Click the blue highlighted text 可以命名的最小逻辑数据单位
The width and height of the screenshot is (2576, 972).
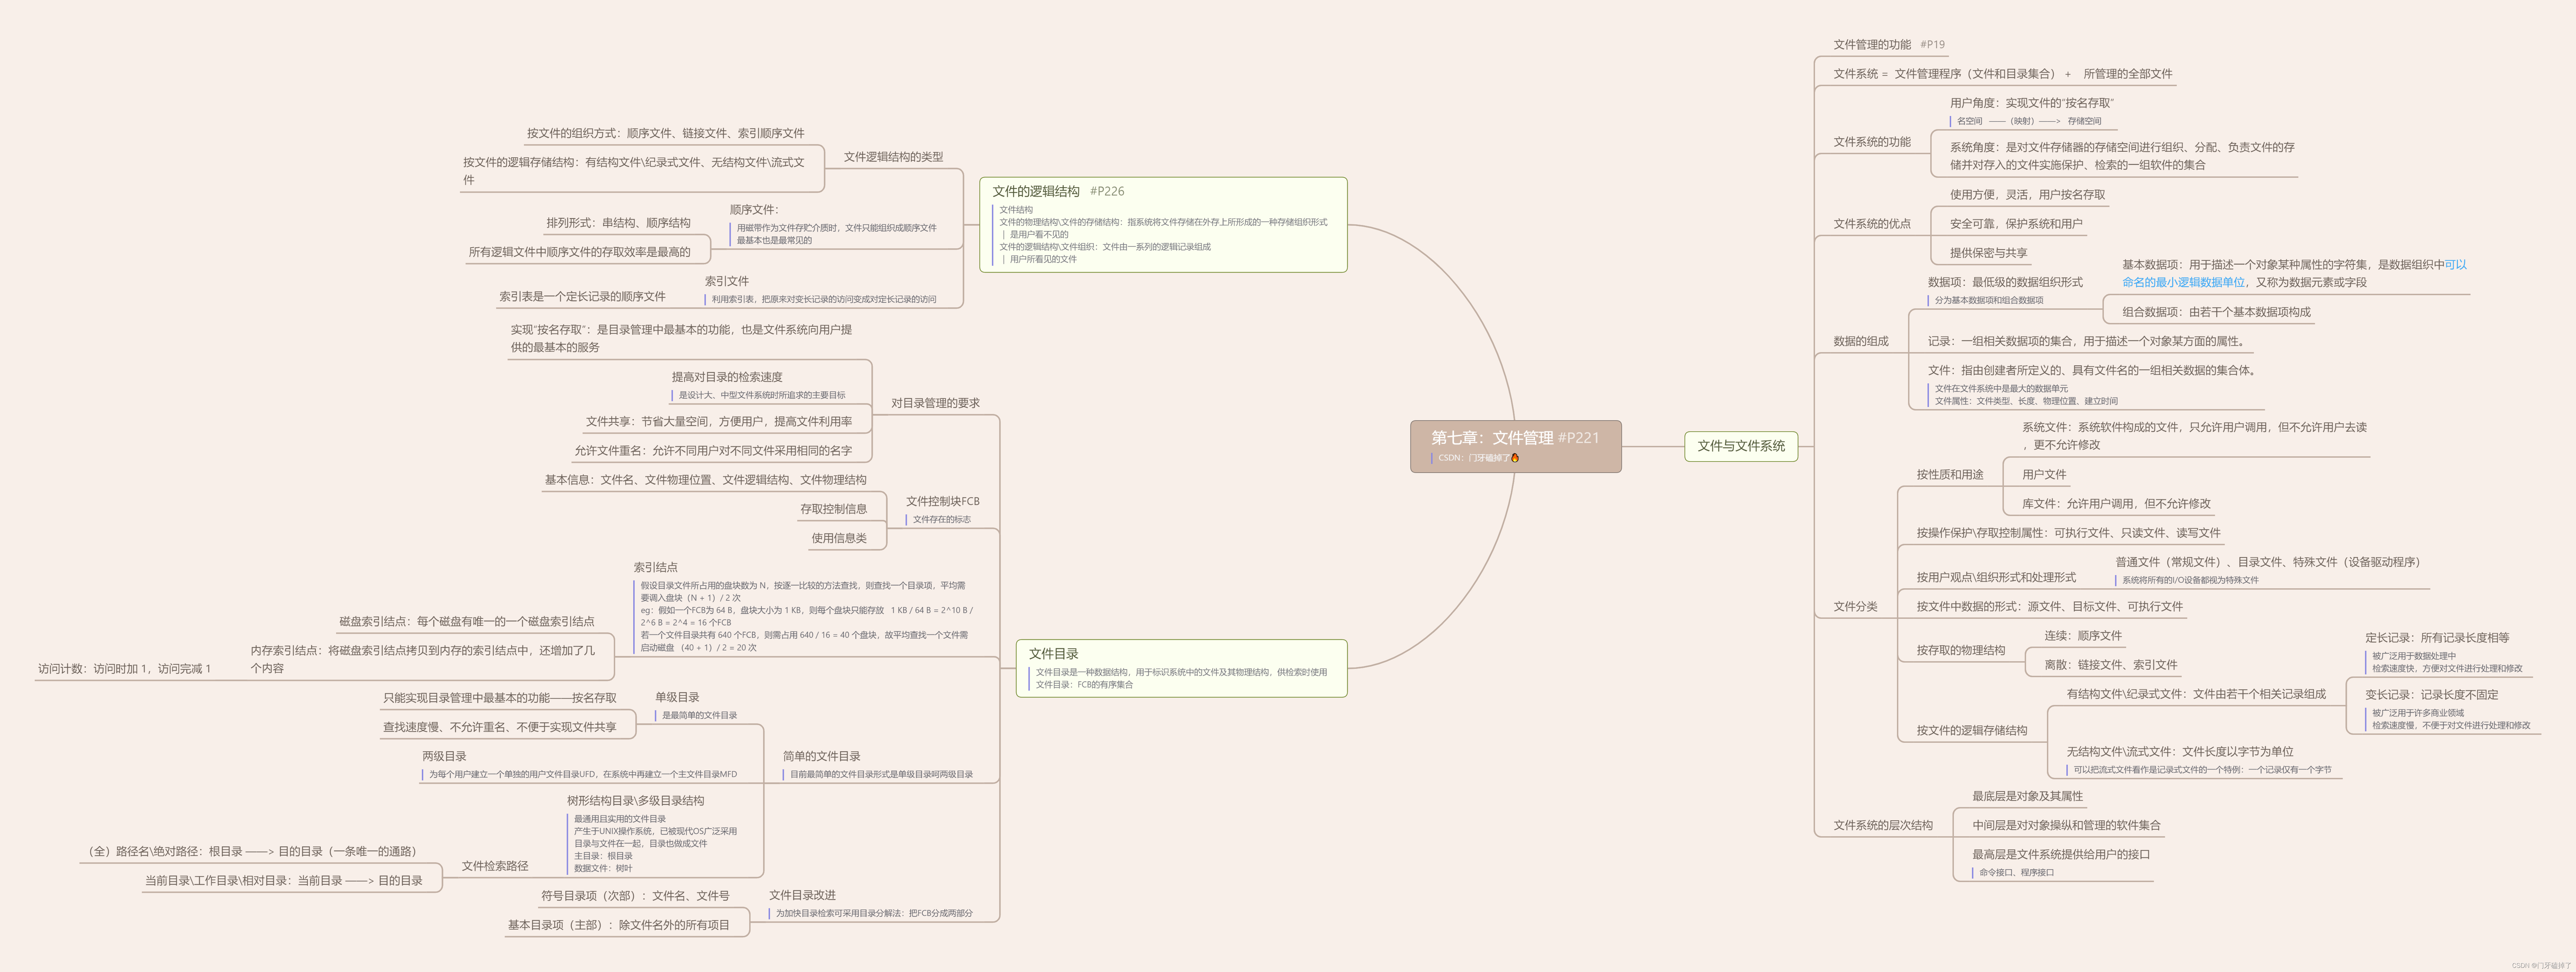point(2294,273)
